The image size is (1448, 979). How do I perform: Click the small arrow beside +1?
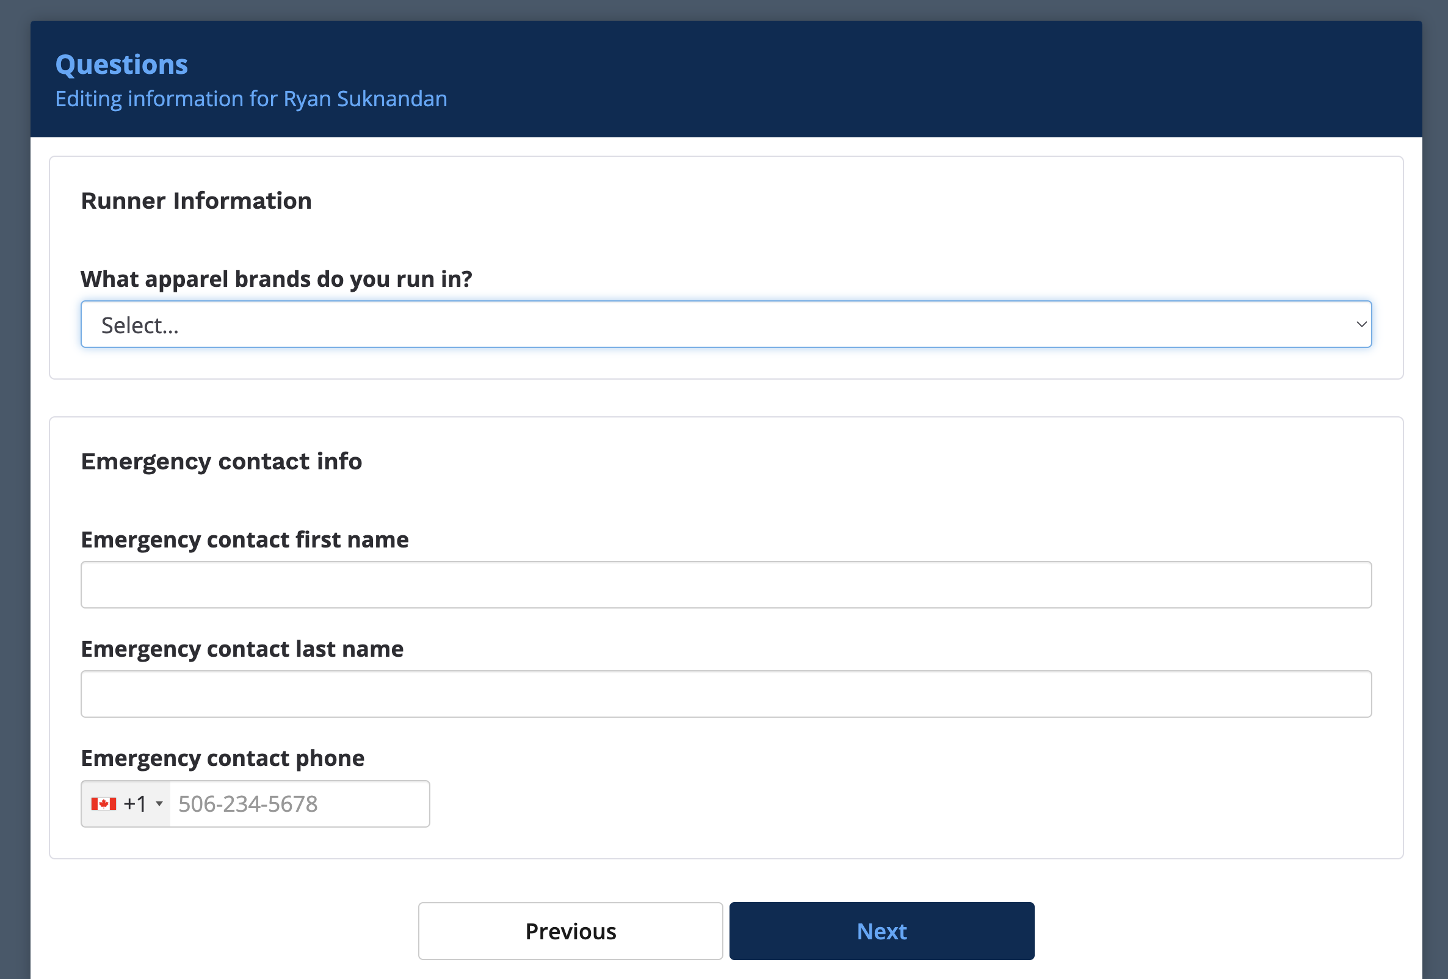(159, 804)
